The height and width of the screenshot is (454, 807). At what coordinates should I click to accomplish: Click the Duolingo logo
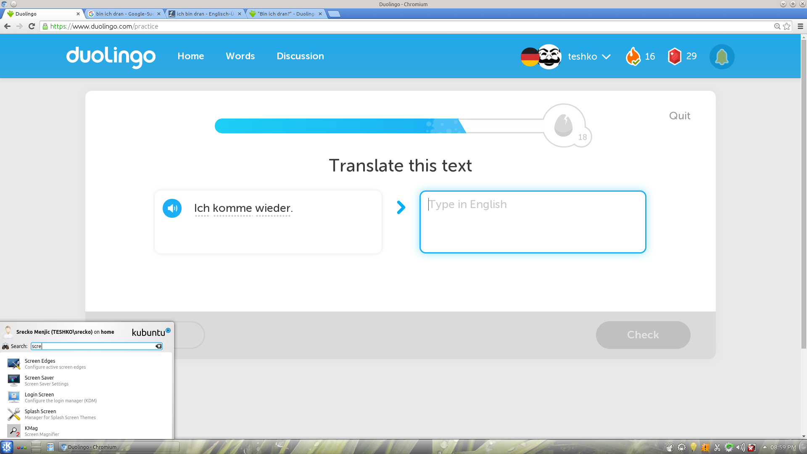click(x=111, y=56)
